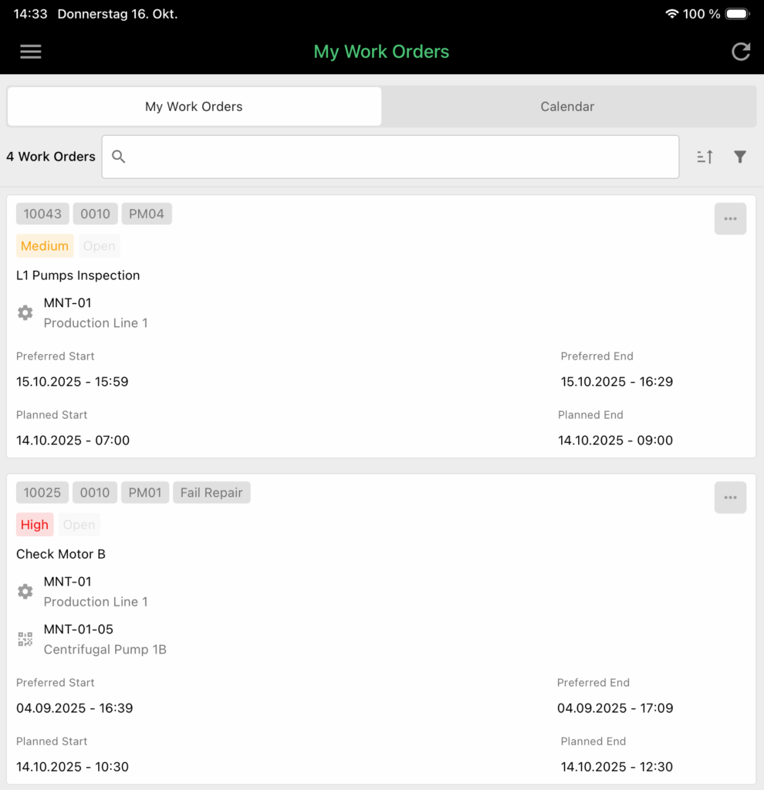764x790 pixels.
Task: Tap the refresh icon in header
Action: pos(740,52)
